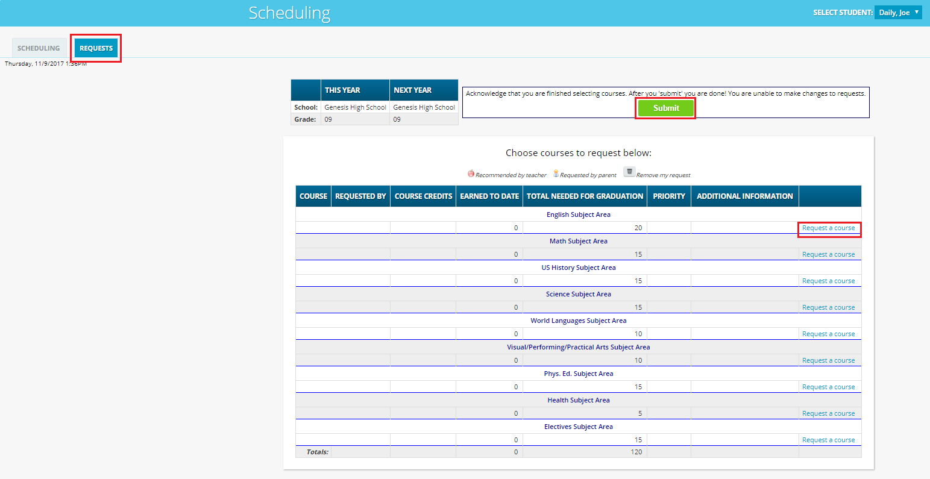Screen dimensions: 930x479
Task: Open the REQUESTS tab
Action: click(x=96, y=48)
